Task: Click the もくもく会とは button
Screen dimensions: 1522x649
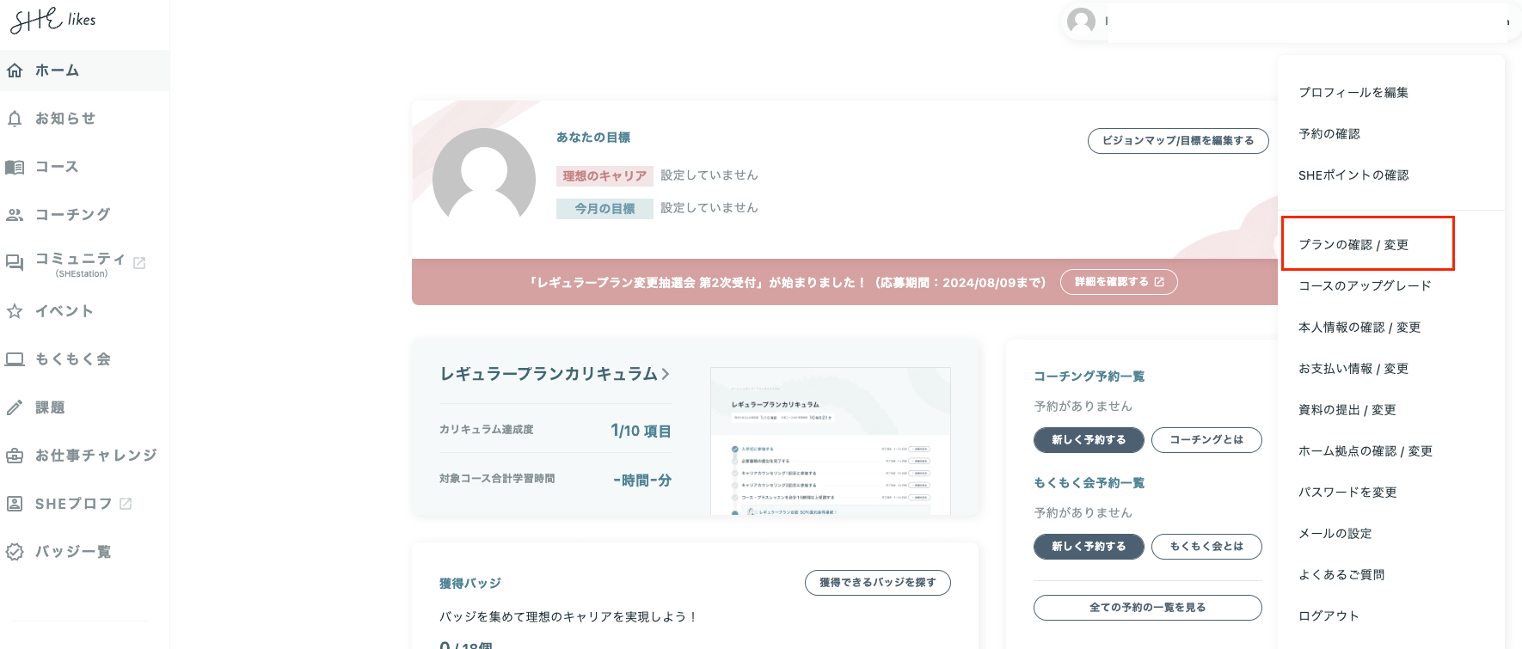Action: (x=1206, y=547)
